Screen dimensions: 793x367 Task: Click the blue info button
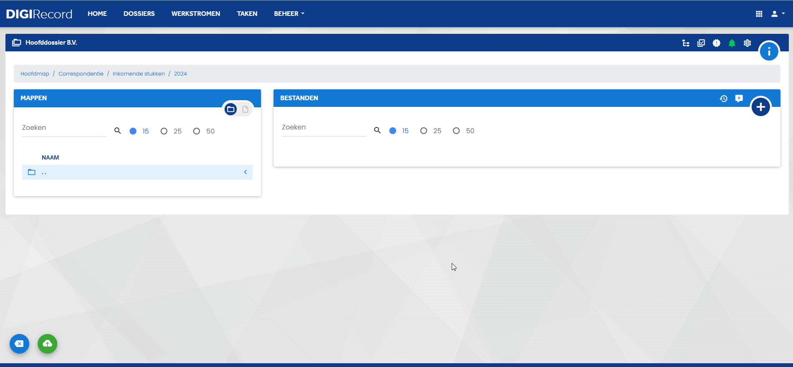(769, 51)
